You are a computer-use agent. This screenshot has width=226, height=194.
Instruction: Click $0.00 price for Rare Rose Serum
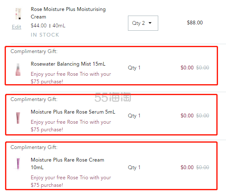[x=187, y=116]
